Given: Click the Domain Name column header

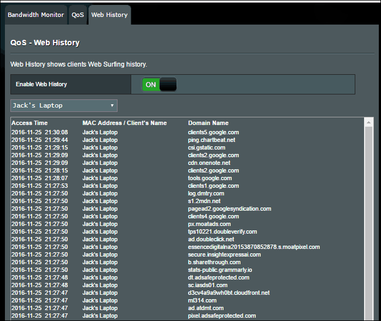Looking at the screenshot, I should point(208,123).
